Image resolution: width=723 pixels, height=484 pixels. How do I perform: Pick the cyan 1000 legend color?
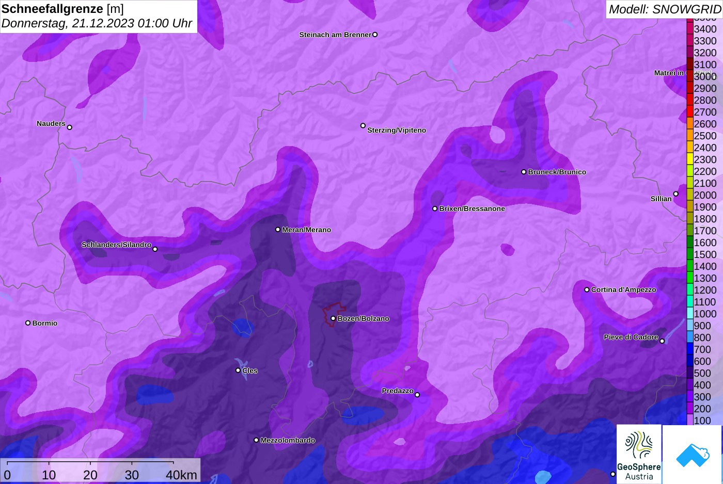pos(690,313)
